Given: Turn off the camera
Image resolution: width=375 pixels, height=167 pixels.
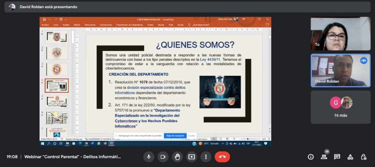Looking at the screenshot, I should [x=163, y=157].
